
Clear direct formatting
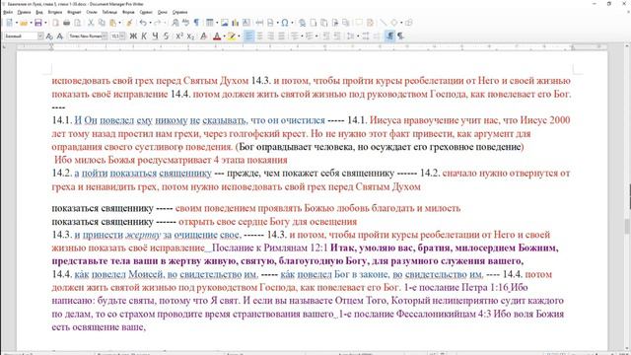tap(204, 36)
